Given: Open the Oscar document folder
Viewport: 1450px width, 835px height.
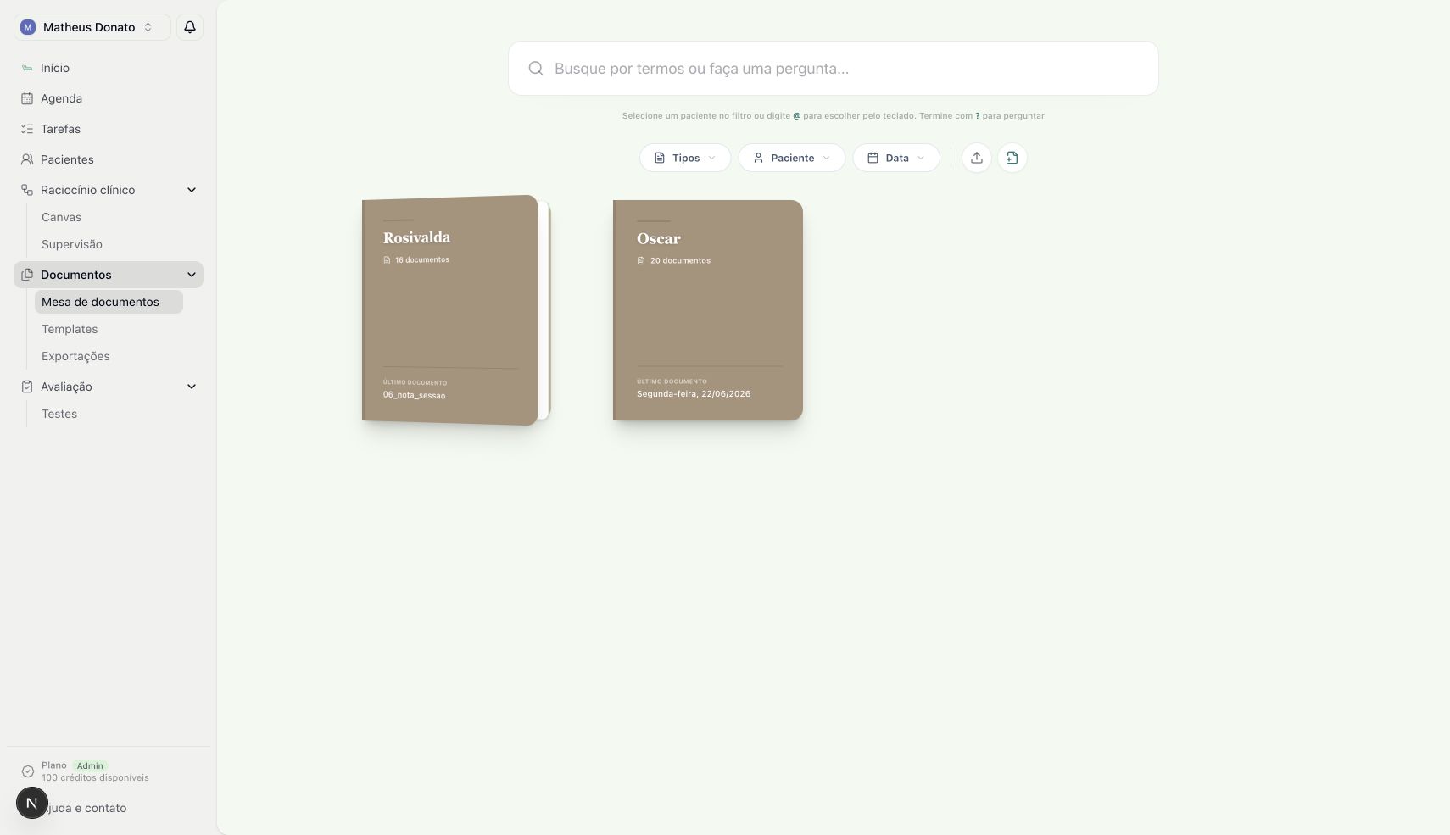Looking at the screenshot, I should pyautogui.click(x=708, y=310).
